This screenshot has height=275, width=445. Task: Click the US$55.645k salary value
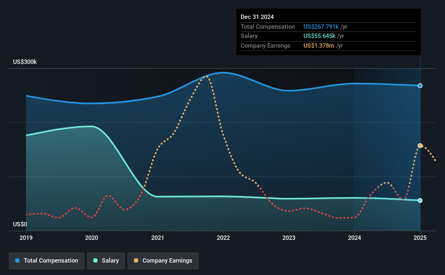tap(319, 36)
